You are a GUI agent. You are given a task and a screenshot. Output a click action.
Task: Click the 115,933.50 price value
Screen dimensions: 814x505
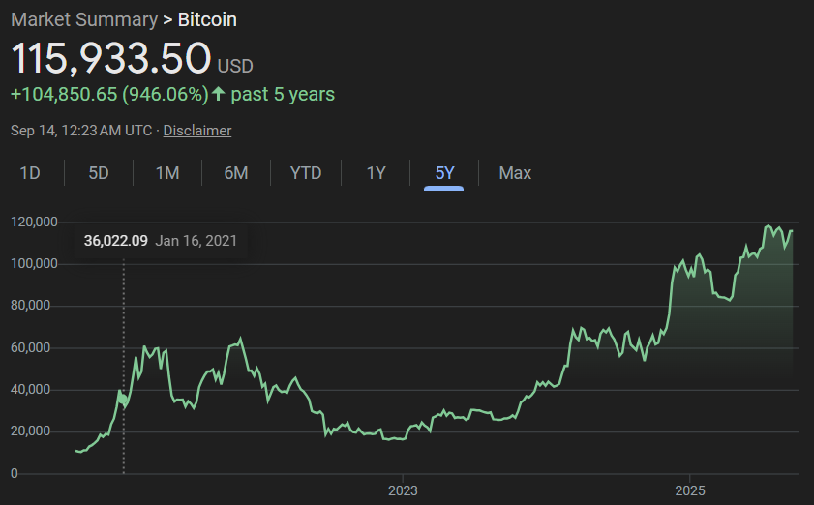[111, 58]
